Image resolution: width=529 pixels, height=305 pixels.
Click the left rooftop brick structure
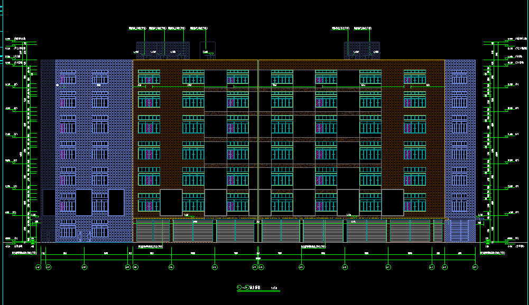click(x=163, y=50)
